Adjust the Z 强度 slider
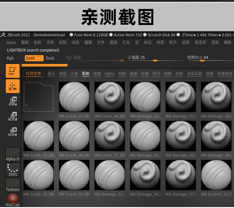Screen dimensions: 234x208 click(x=155, y=61)
